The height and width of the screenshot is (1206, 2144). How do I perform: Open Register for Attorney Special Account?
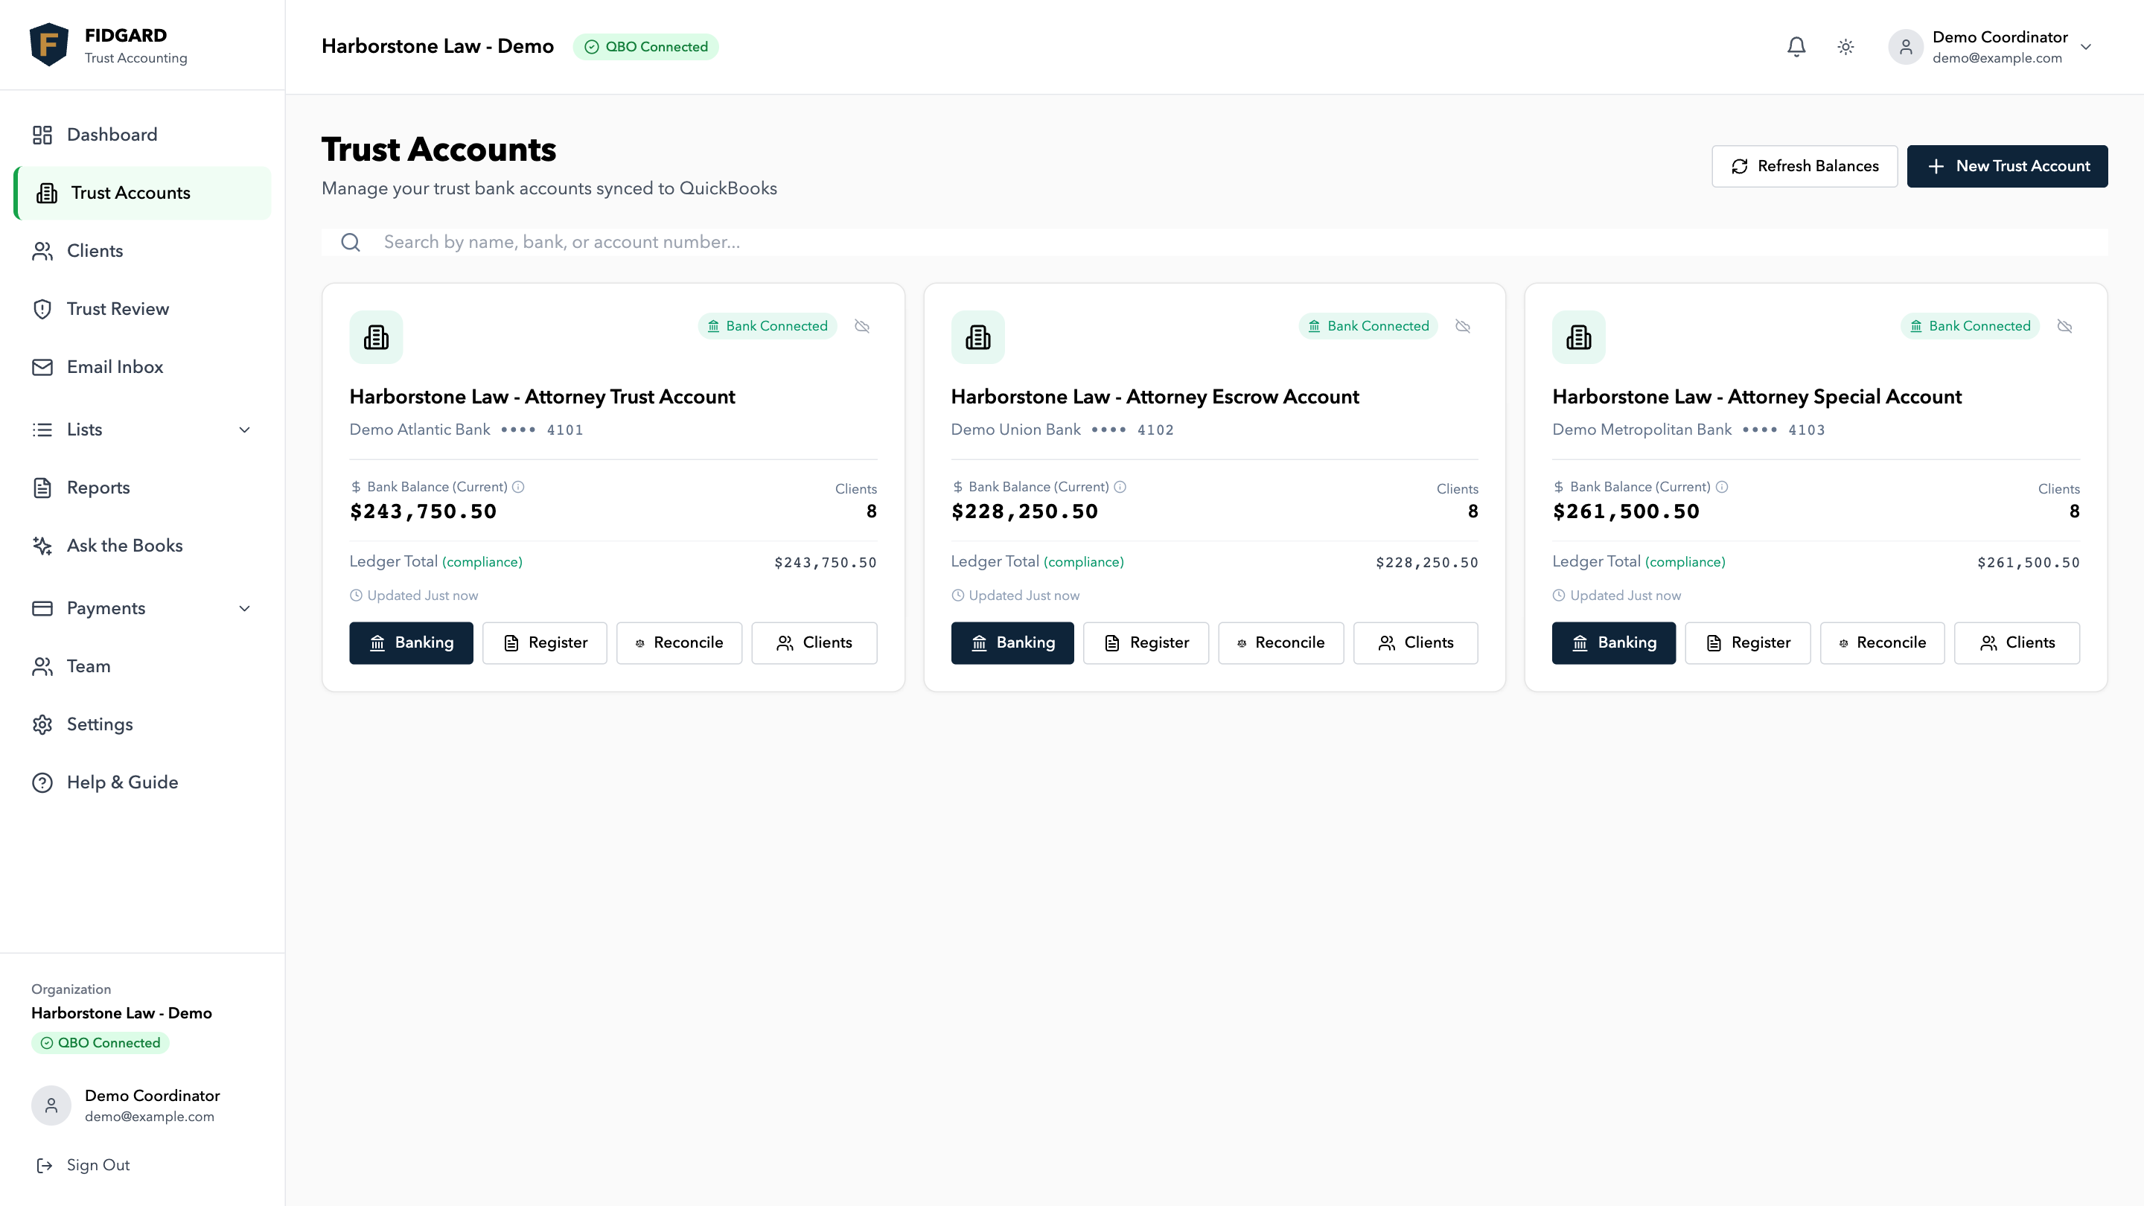[1748, 643]
